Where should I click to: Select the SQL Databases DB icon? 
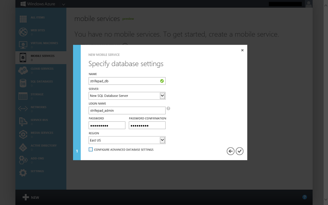coord(23,83)
